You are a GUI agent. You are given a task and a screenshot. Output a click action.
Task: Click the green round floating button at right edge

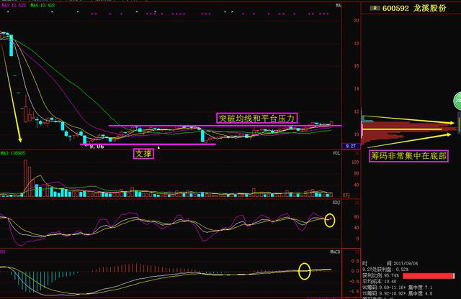pos(457,101)
